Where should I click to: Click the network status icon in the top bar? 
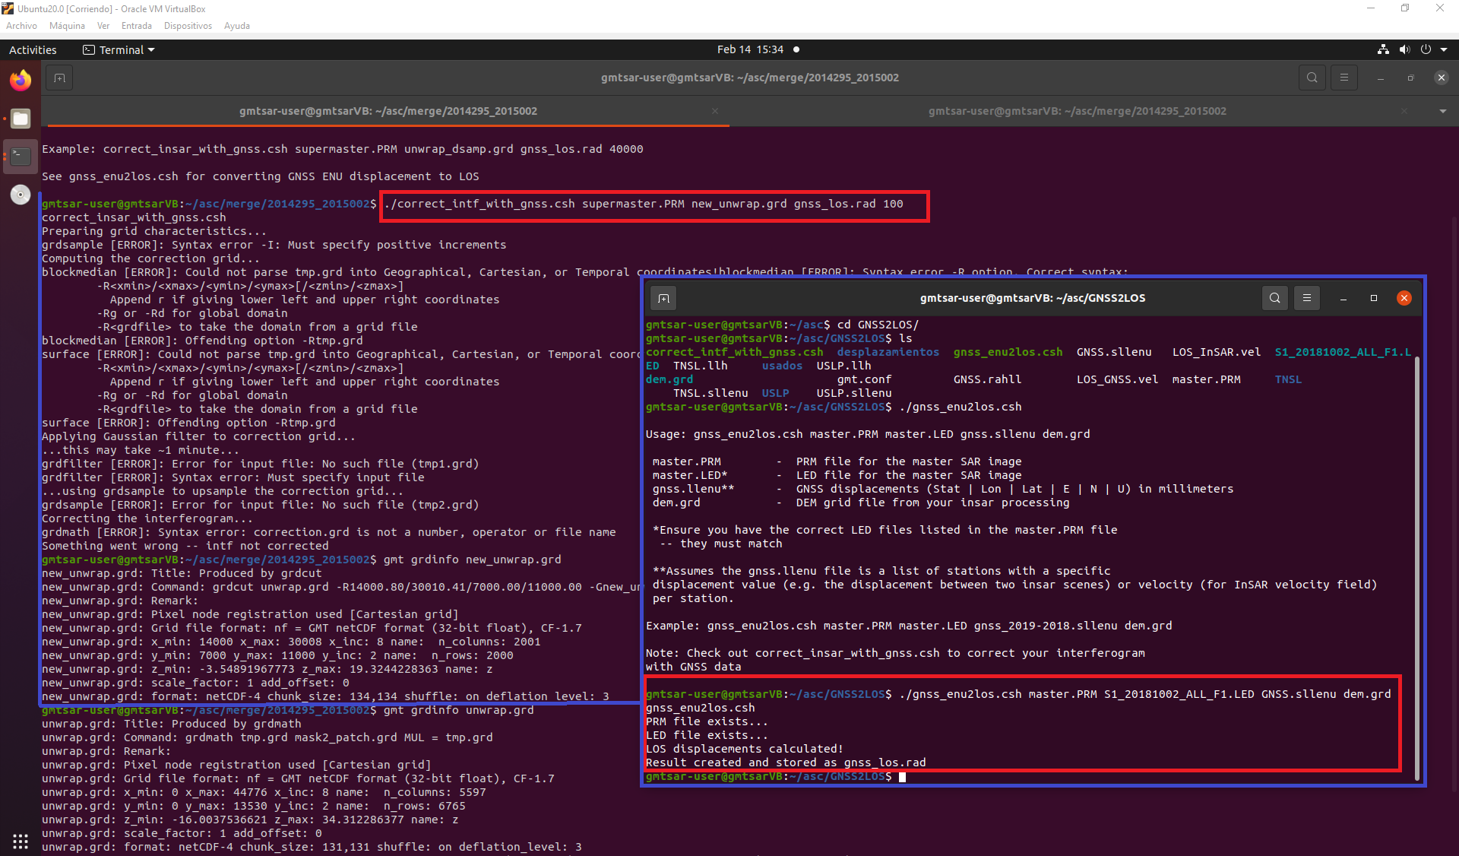[x=1382, y=49]
